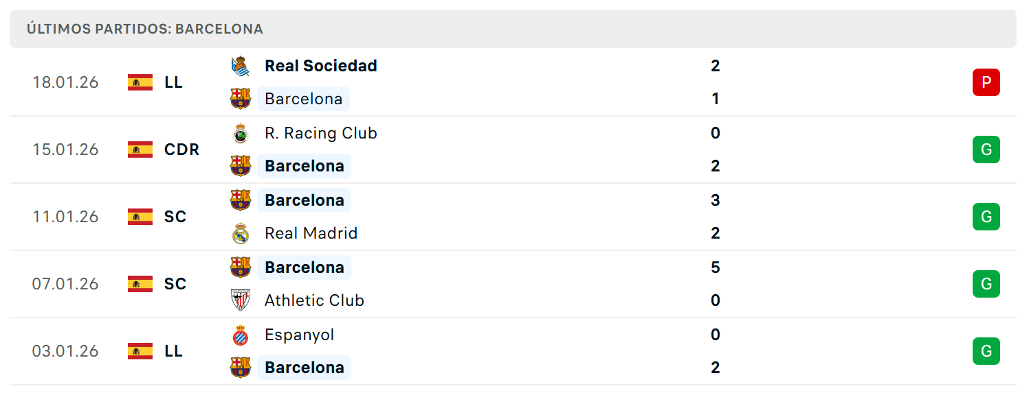Click the Real Madrid crest icon
The image size is (1029, 395).
(x=241, y=233)
